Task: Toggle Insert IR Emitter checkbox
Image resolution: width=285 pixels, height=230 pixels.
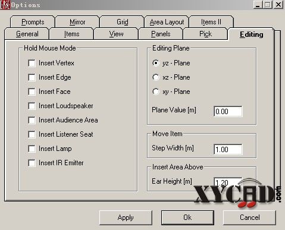Action: [32, 163]
